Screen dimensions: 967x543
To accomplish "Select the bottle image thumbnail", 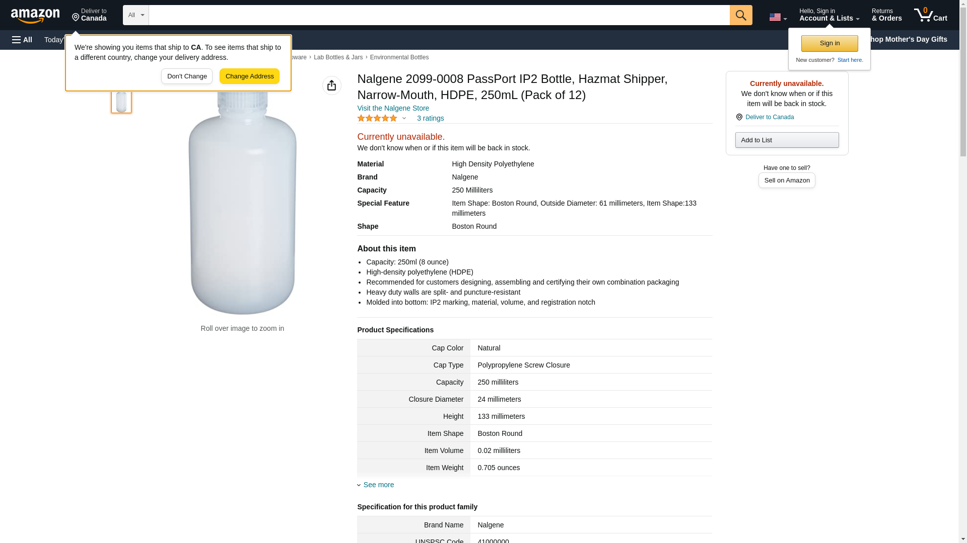I will [121, 102].
